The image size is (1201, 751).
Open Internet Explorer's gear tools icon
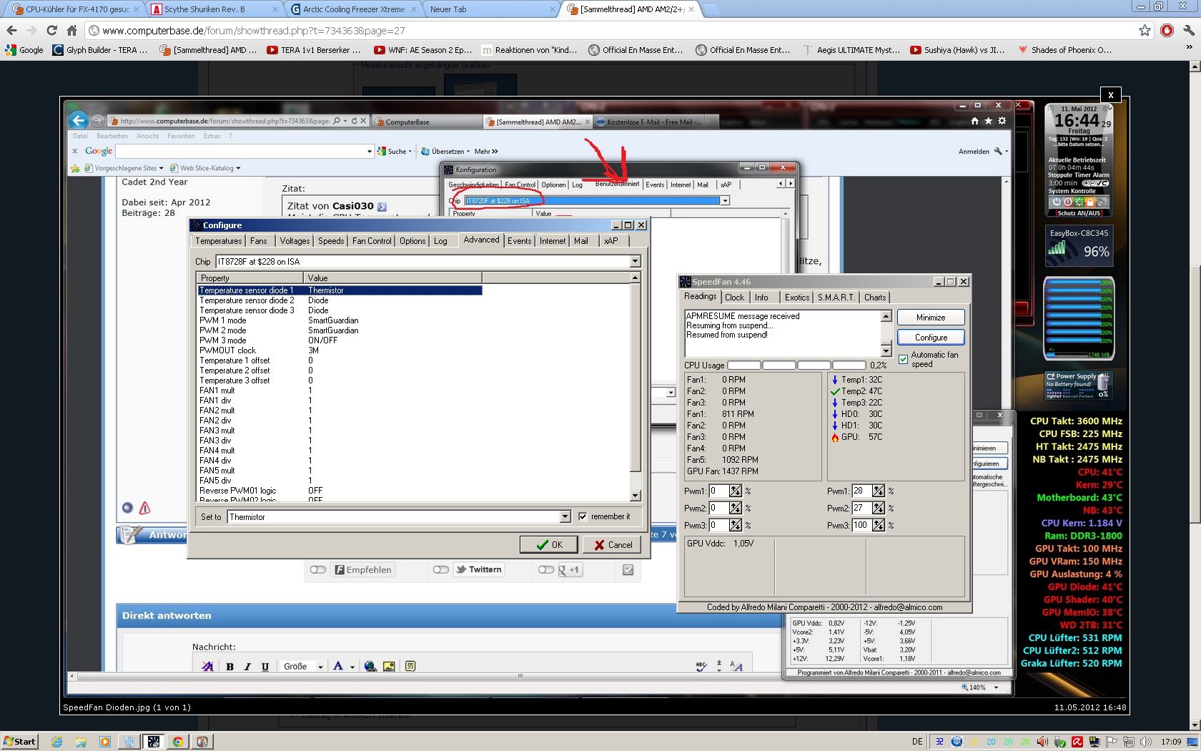[1002, 121]
